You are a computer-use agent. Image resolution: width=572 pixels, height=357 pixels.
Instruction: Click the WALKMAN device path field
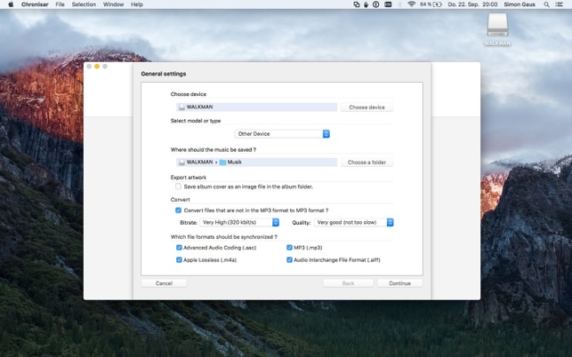[257, 107]
